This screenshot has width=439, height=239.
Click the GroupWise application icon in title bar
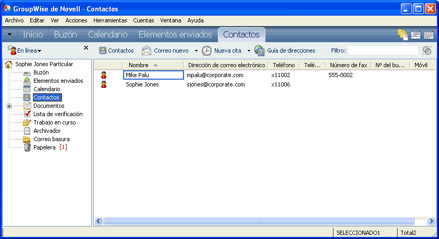coord(7,9)
